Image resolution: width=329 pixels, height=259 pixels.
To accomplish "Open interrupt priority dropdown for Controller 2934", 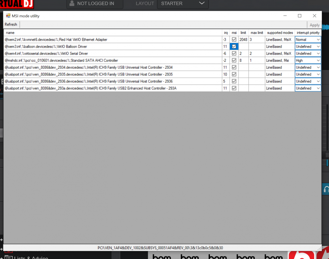I will [308, 67].
